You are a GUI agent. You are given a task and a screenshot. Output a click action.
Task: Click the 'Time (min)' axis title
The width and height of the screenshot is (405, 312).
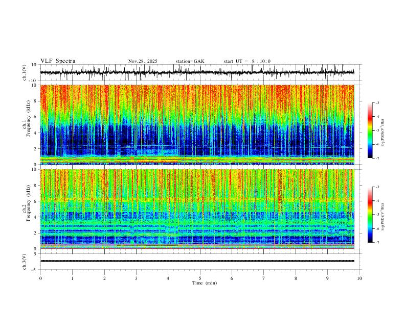pyautogui.click(x=205, y=283)
